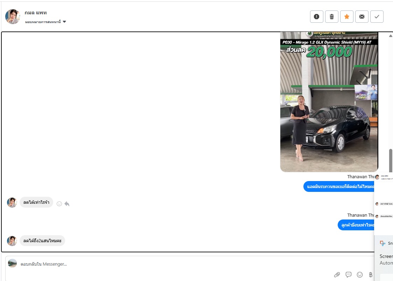React with emoji to ลดได้เท่าไรจ้า message
Image resolution: width=393 pixels, height=281 pixels.
(x=59, y=204)
